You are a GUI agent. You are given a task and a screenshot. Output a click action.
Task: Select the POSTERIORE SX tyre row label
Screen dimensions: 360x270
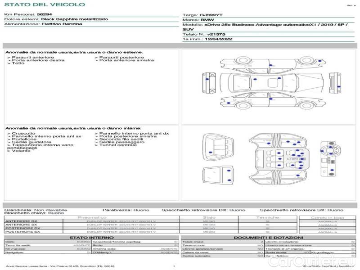point(23,232)
